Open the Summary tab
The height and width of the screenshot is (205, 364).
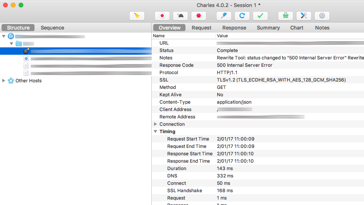point(268,28)
